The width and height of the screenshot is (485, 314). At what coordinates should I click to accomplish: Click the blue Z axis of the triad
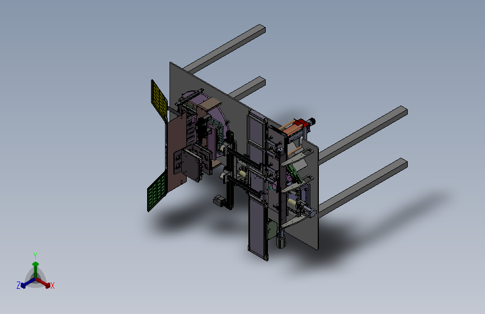tap(28, 283)
